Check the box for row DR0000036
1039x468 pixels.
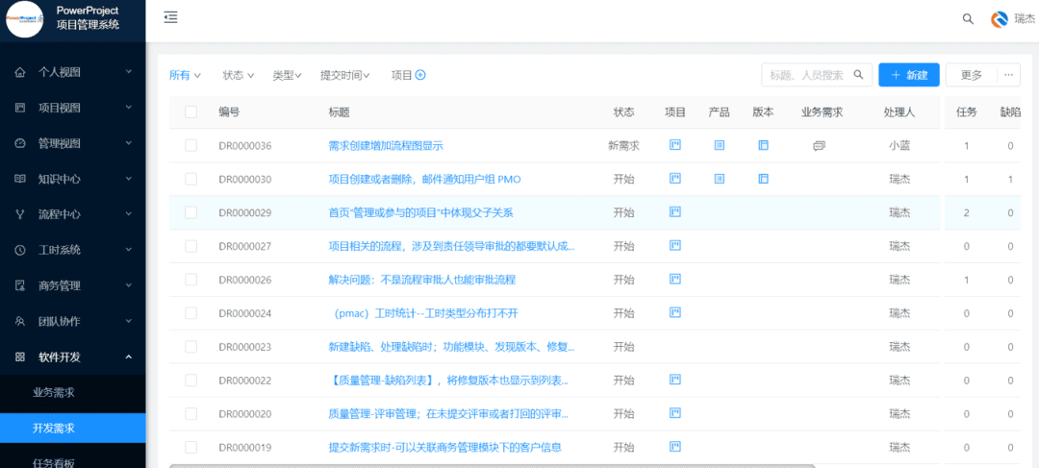coord(190,146)
